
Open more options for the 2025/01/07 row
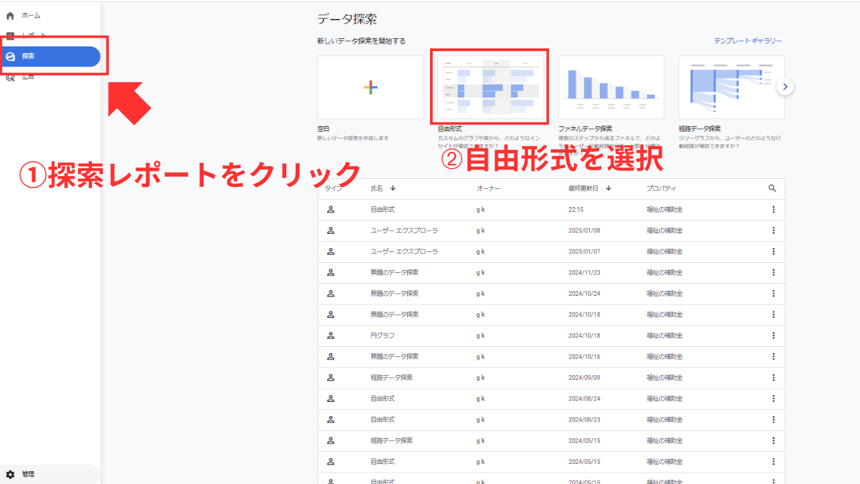(x=773, y=251)
